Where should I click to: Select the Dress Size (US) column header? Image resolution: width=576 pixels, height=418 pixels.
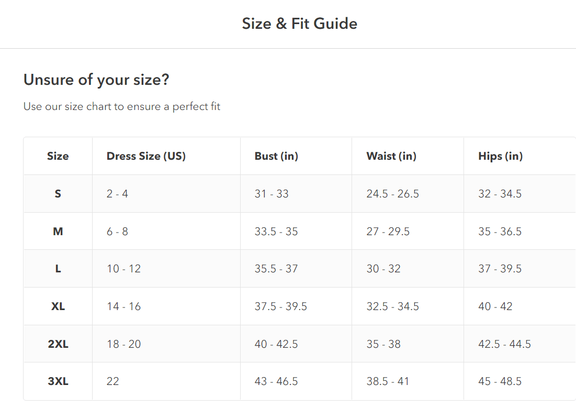pos(146,156)
